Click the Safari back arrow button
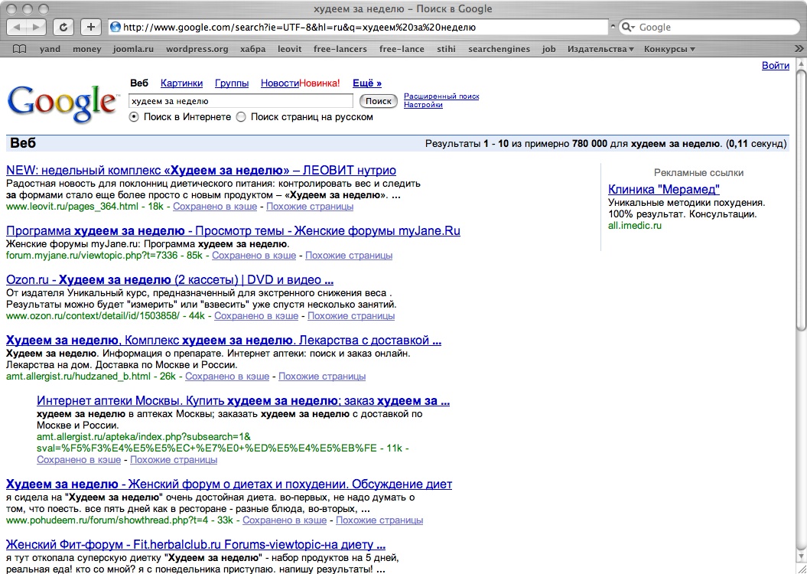This screenshot has width=807, height=574. [x=17, y=28]
